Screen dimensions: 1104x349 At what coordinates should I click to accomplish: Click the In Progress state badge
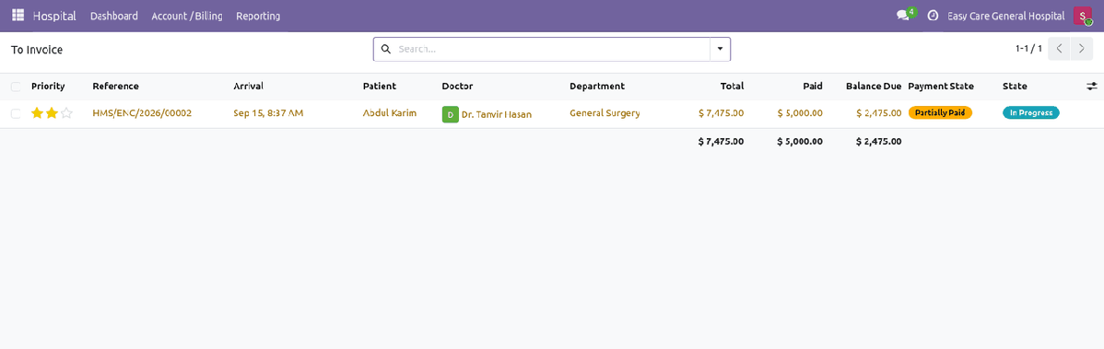click(x=1031, y=112)
